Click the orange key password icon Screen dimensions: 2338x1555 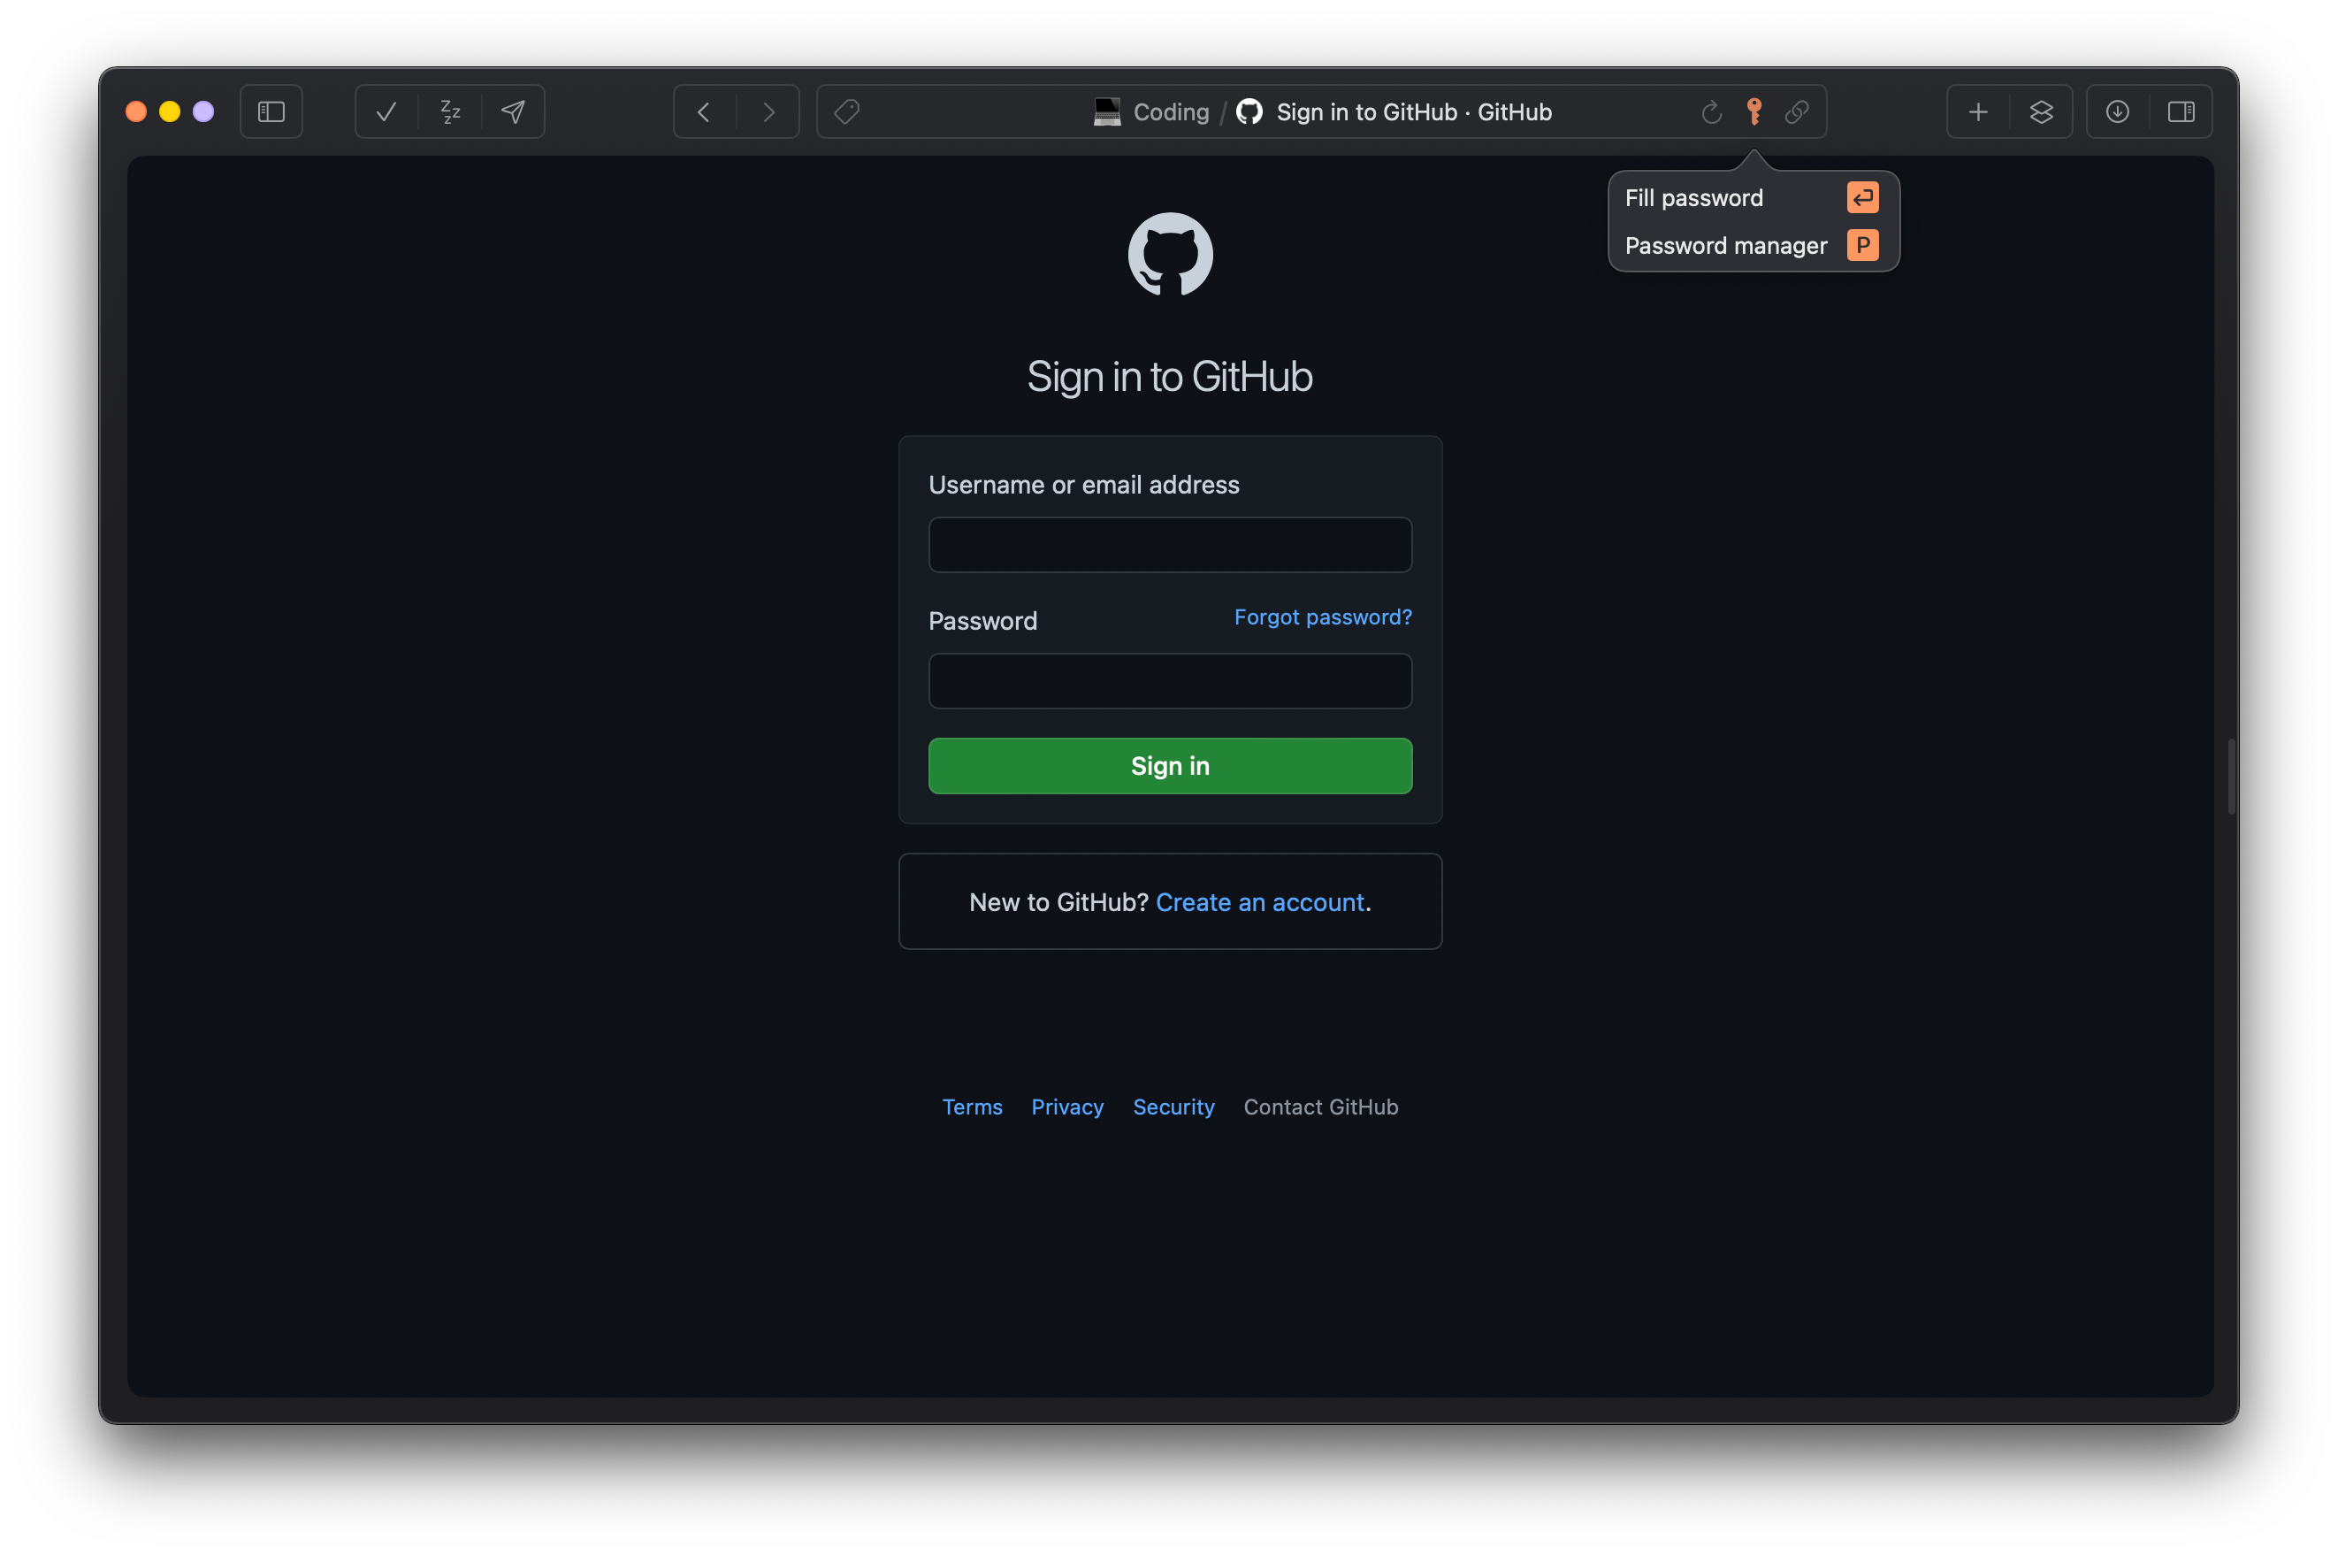[x=1754, y=112]
